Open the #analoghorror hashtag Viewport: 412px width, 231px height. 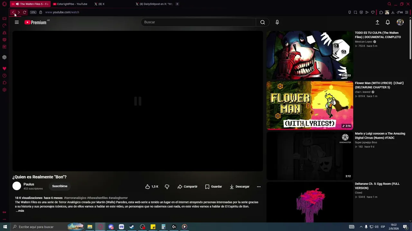click(118, 198)
